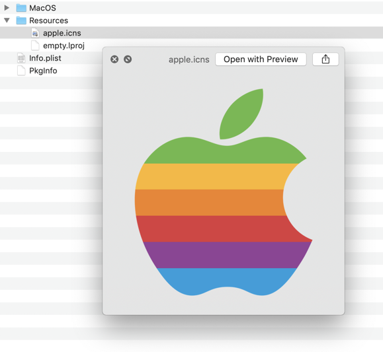
Task: Open the Share menu in Quick Look
Action: pos(325,59)
